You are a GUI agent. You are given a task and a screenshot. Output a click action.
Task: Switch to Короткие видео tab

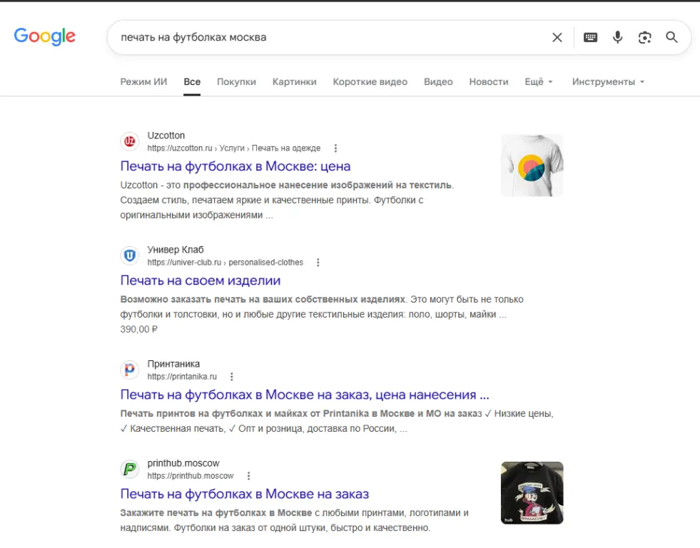point(370,81)
